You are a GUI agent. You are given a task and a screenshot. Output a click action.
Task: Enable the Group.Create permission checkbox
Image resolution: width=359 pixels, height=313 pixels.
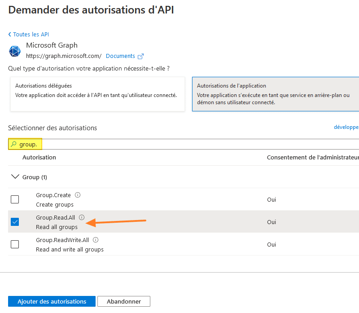(x=15, y=199)
